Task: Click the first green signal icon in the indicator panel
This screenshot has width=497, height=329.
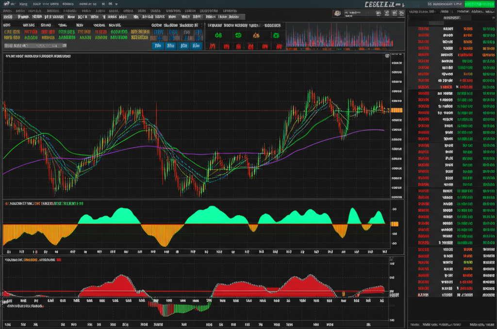Action: (218, 35)
